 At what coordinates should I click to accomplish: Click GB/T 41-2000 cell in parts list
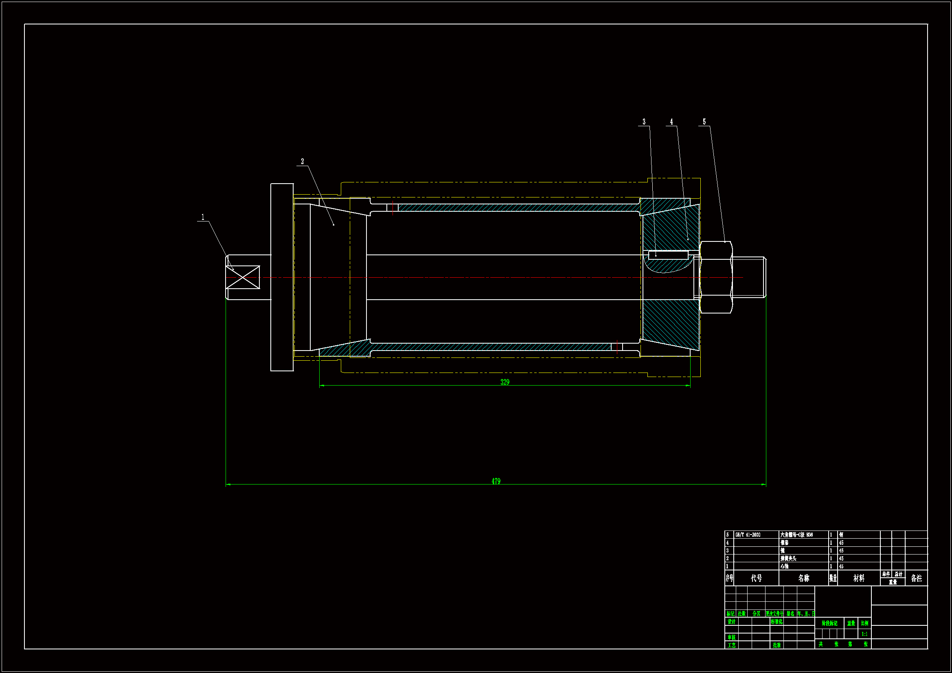748,535
